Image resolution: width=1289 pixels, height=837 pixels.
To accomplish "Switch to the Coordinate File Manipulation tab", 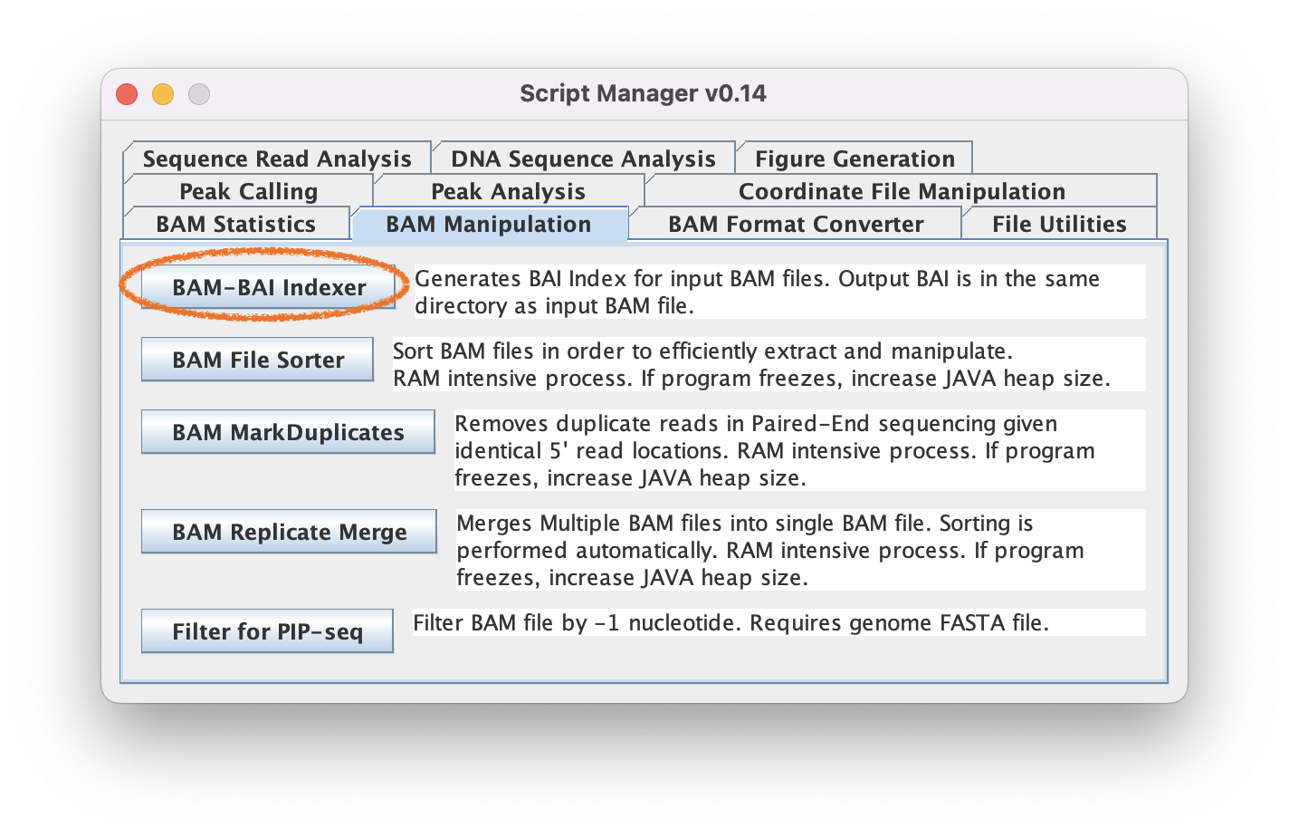I will point(902,191).
